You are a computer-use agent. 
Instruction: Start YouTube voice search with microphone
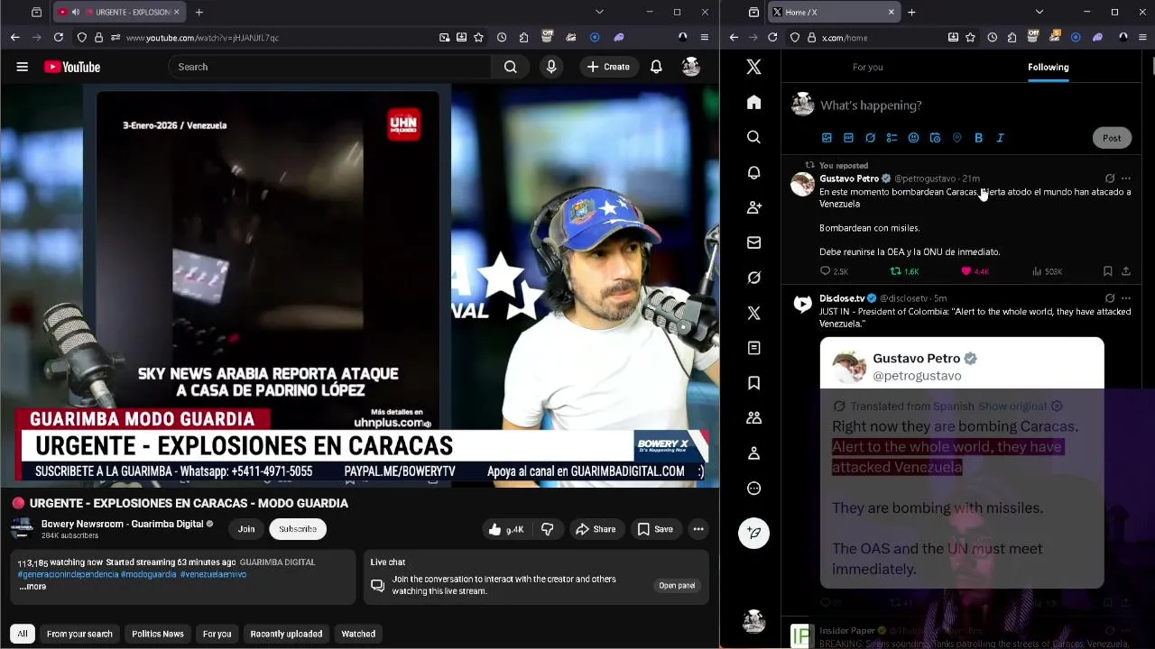tap(551, 67)
